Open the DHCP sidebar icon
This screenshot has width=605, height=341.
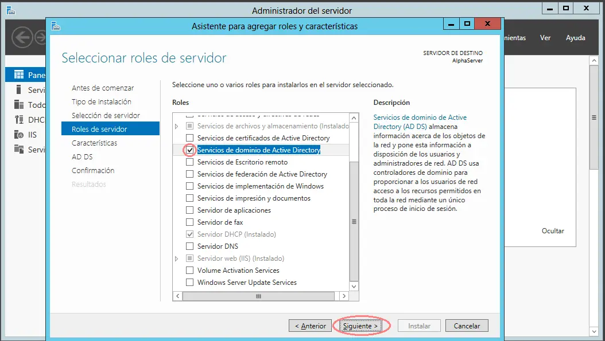tap(19, 119)
